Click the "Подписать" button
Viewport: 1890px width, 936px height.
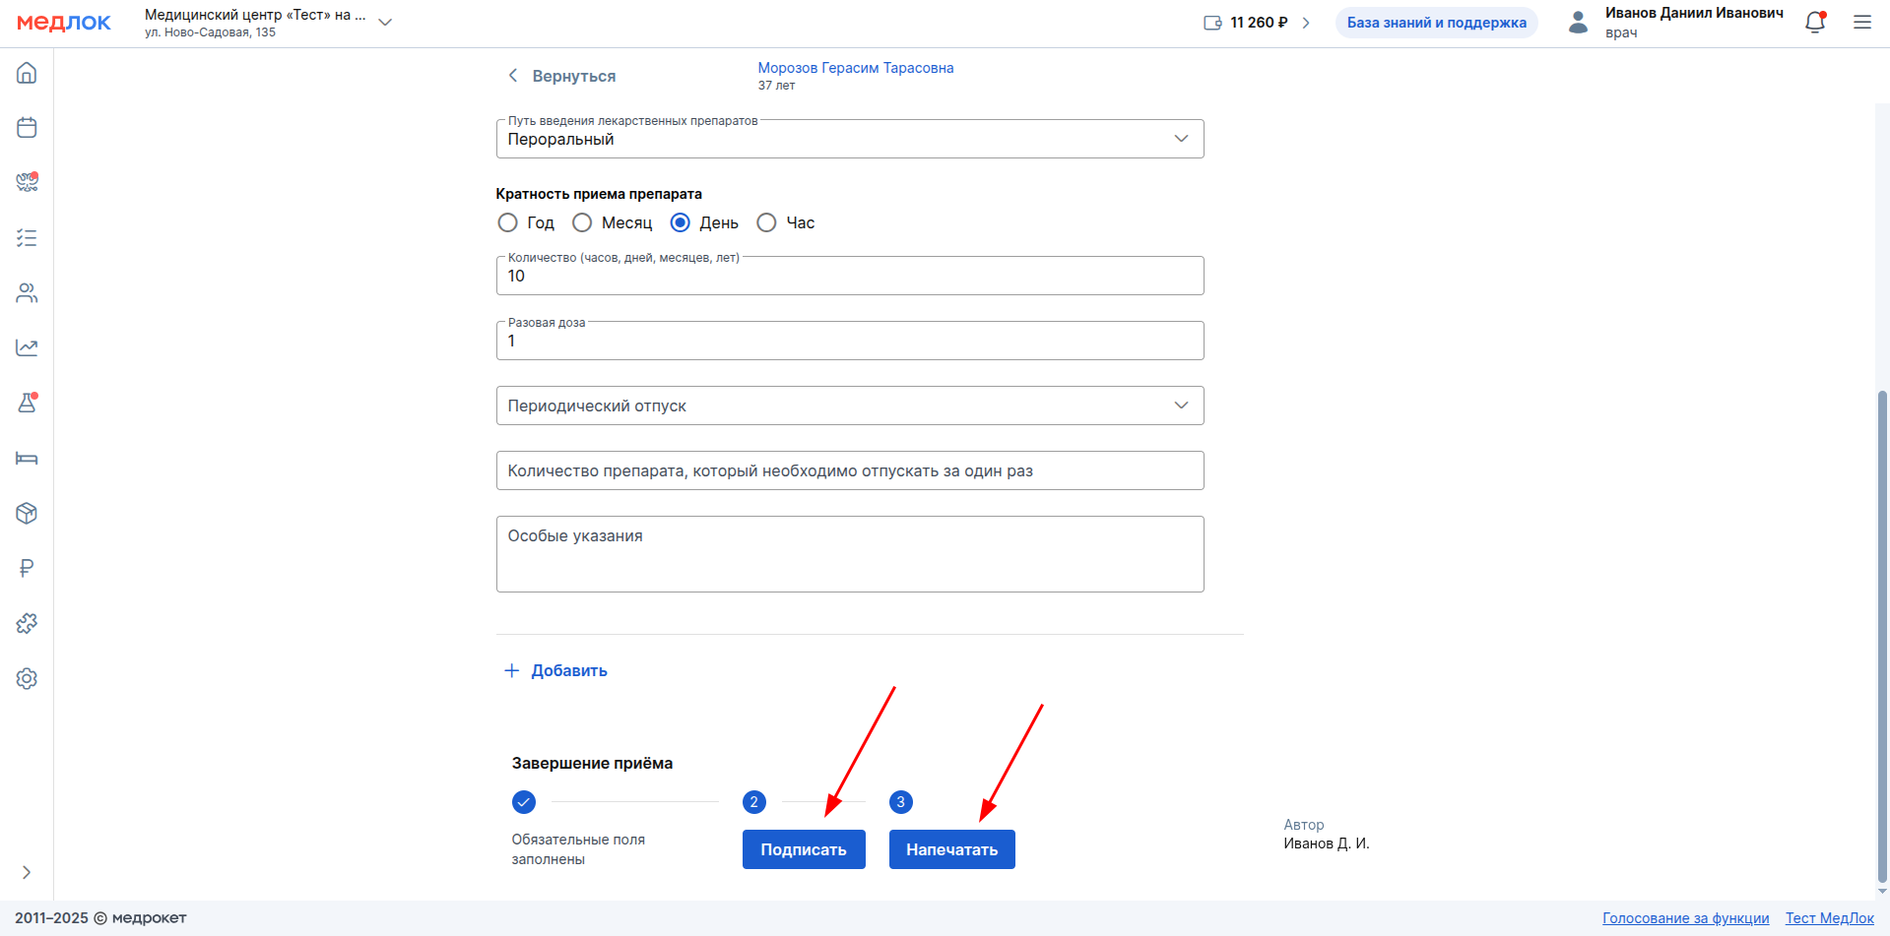[803, 849]
